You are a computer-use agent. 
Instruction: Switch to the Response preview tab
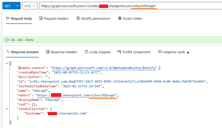click(x=22, y=52)
